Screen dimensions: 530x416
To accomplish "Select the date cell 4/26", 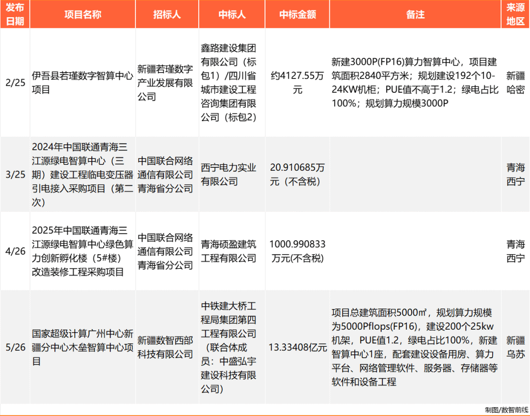I will point(15,251).
